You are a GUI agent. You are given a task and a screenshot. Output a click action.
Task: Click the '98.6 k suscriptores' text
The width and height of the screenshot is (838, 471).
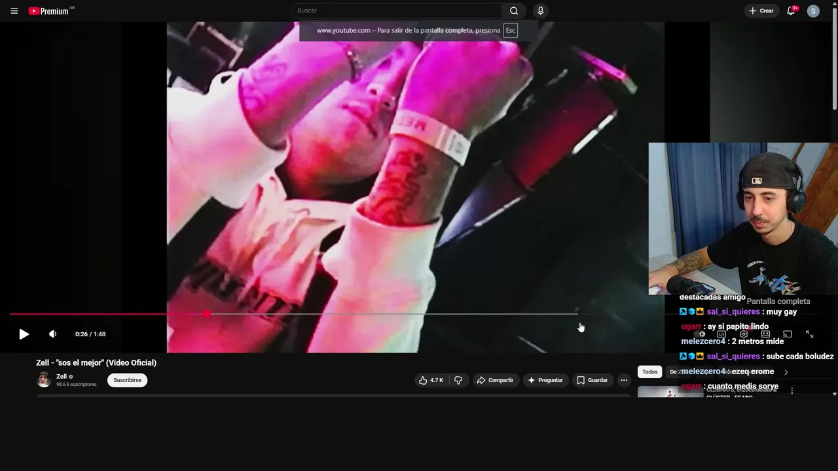[x=76, y=385]
